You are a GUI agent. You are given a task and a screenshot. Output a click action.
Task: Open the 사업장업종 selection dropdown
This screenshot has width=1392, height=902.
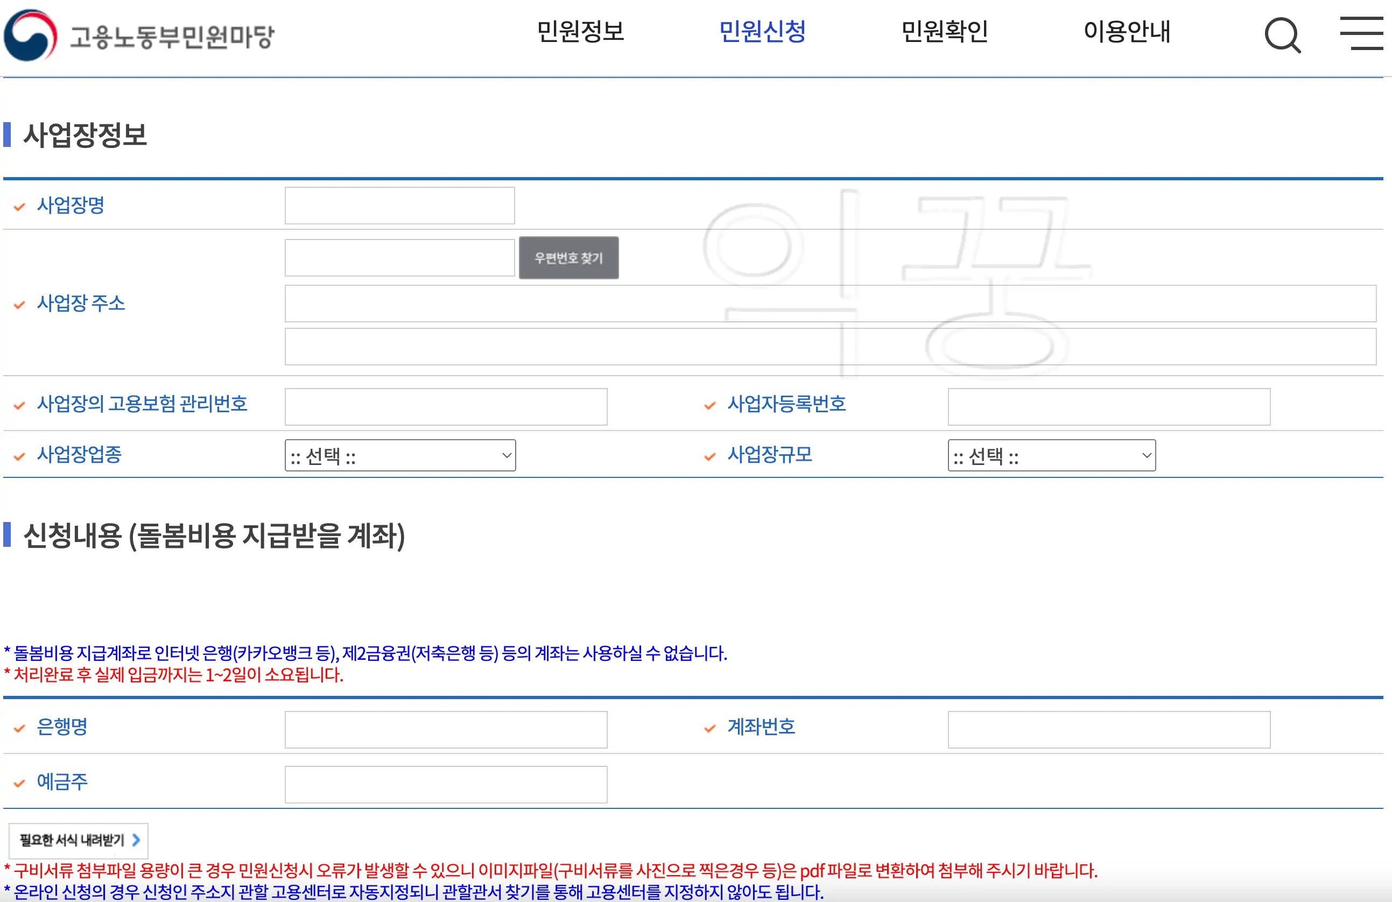399,455
